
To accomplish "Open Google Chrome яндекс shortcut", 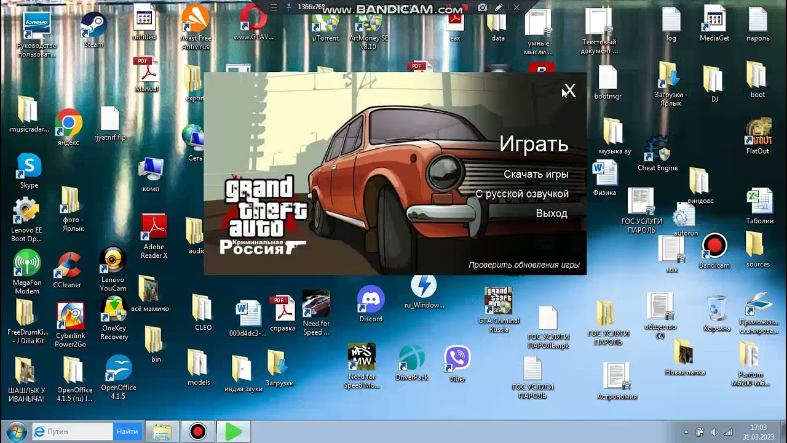I will [68, 128].
